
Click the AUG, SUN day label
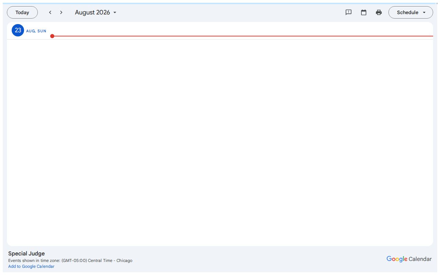point(36,31)
